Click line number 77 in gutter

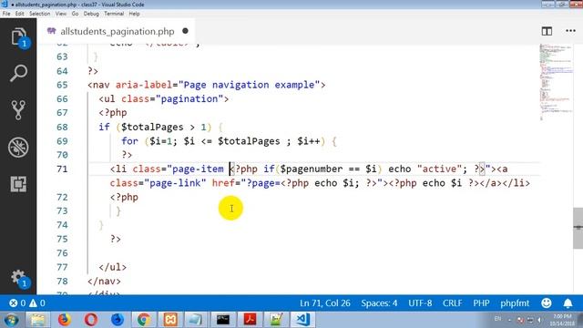[x=62, y=267]
